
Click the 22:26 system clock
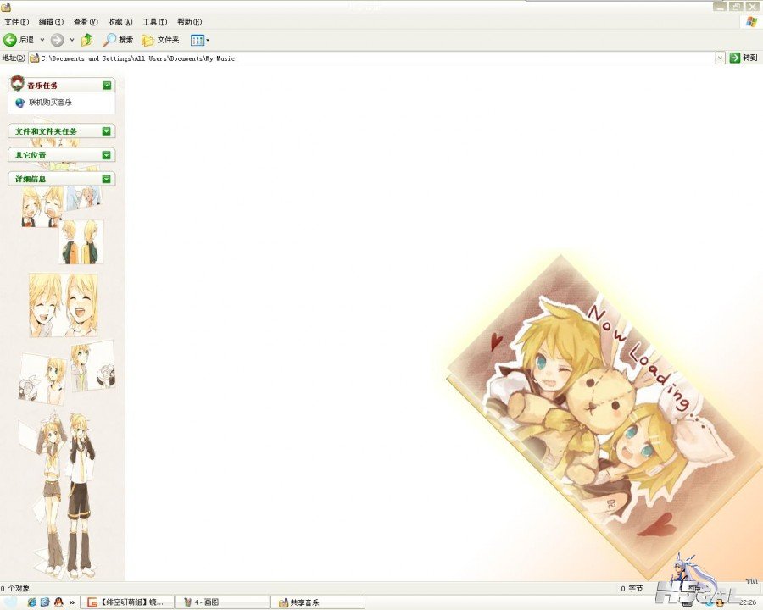[x=748, y=602]
